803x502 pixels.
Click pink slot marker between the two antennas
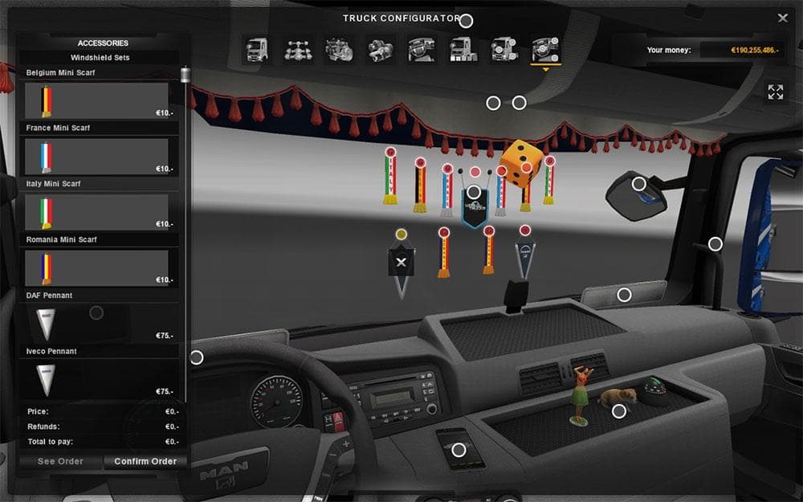point(475,172)
